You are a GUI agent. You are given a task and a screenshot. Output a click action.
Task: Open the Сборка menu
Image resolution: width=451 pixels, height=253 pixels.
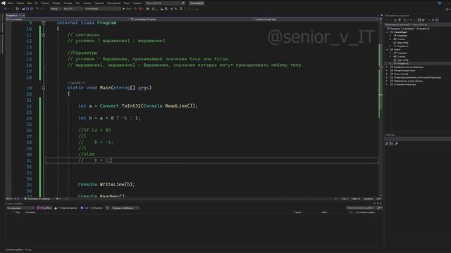click(56, 3)
